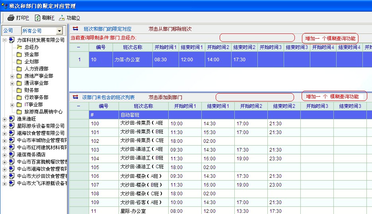Image resolution: width=372 pixels, height=214 pixels.
Task: Click the arrows icon beside 该部门未包含的班次列表
Action: click(76, 97)
